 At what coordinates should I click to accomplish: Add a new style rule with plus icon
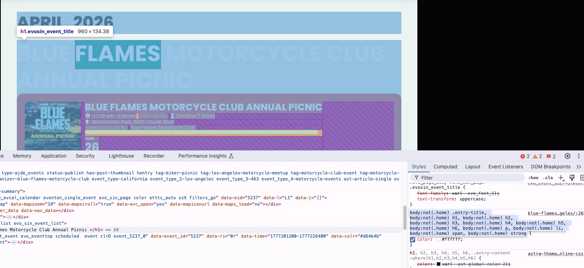pyautogui.click(x=561, y=178)
